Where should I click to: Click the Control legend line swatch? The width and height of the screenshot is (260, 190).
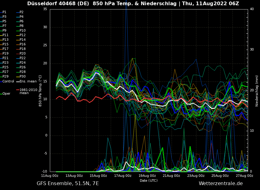coord(1,82)
